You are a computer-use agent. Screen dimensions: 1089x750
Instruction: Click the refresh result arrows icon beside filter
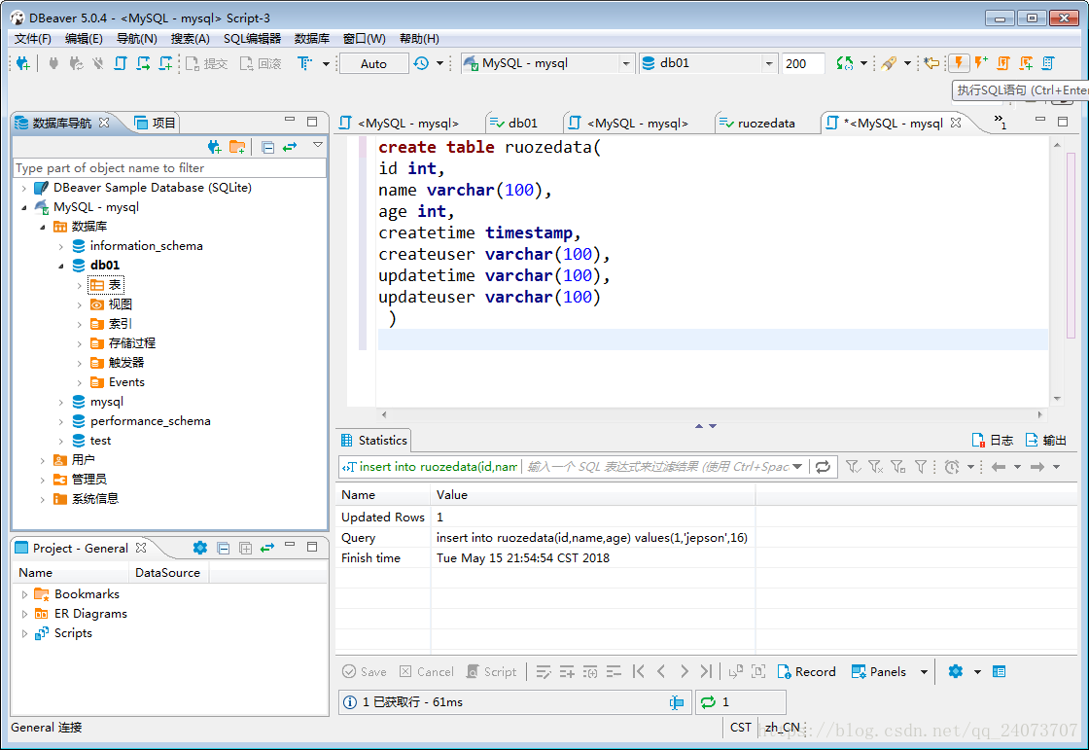823,466
